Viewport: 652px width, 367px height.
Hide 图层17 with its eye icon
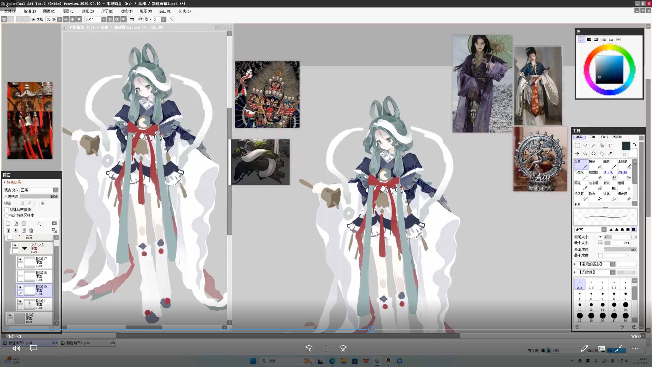click(x=20, y=259)
